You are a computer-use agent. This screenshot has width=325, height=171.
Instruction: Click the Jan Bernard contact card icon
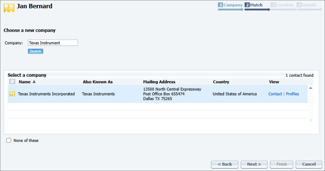click(x=9, y=8)
